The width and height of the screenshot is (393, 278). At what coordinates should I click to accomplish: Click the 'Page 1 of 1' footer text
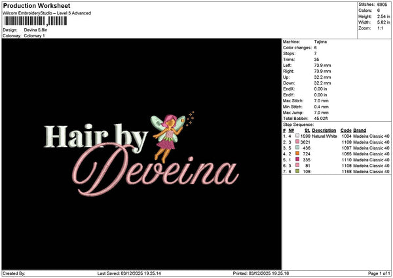click(x=379, y=273)
